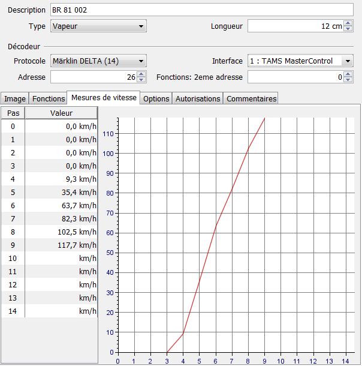Open the Protocole dropdown Märklin DELTA
362x366 pixels.
coord(98,61)
